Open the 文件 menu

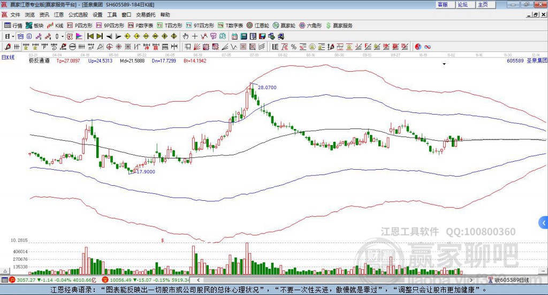15,14
